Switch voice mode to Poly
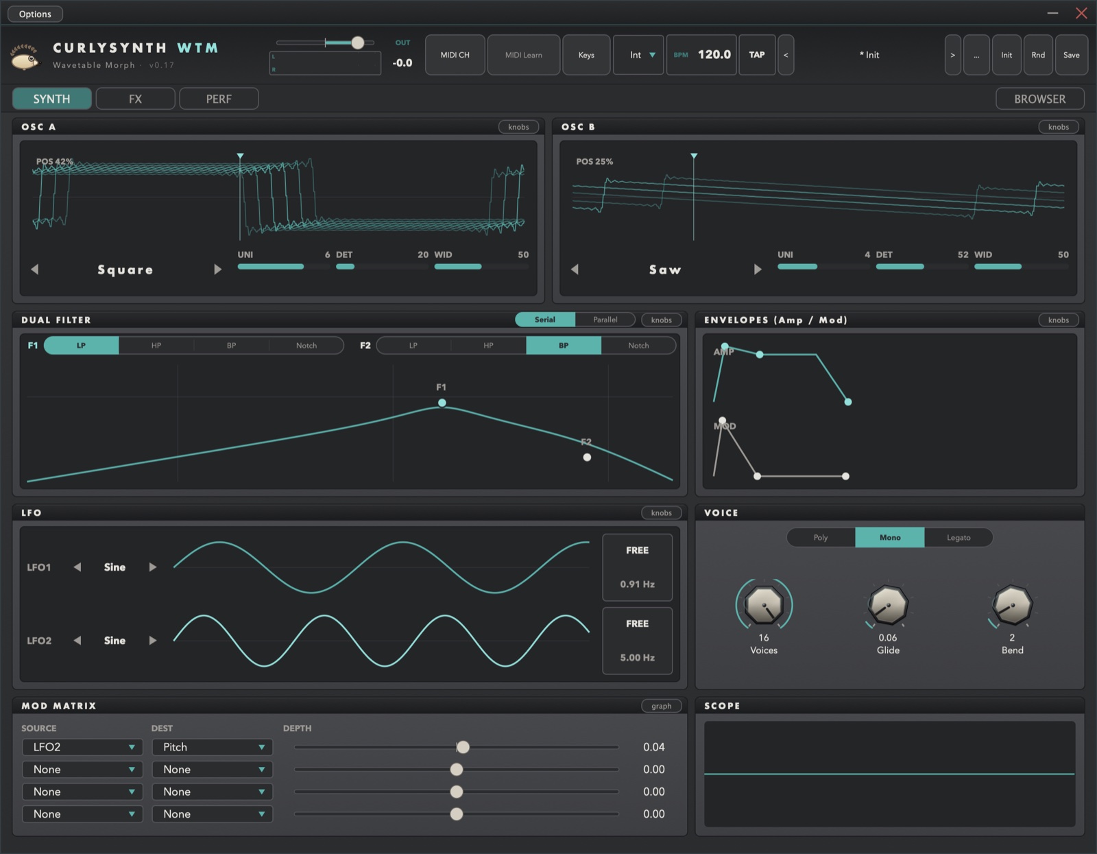 point(821,538)
